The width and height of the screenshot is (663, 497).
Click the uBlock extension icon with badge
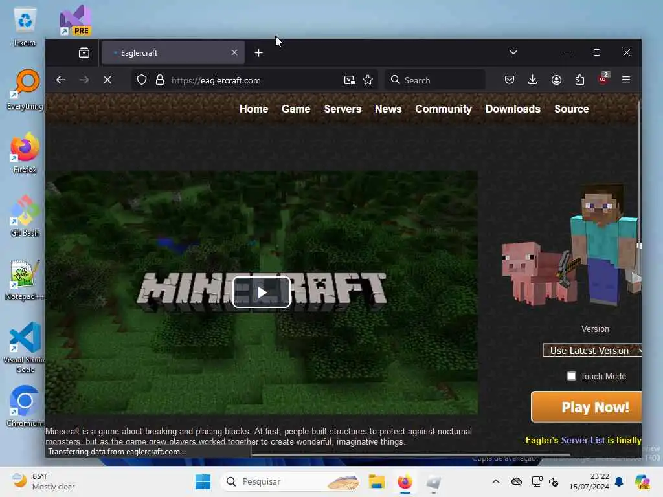pos(603,79)
